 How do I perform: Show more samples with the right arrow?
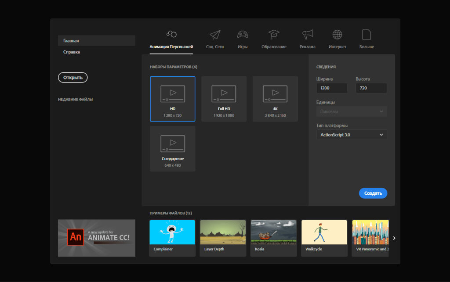pos(394,238)
